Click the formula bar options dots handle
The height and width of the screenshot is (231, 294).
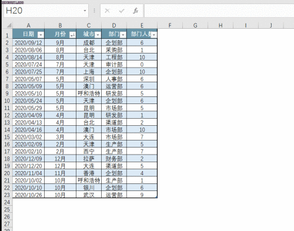94,11
